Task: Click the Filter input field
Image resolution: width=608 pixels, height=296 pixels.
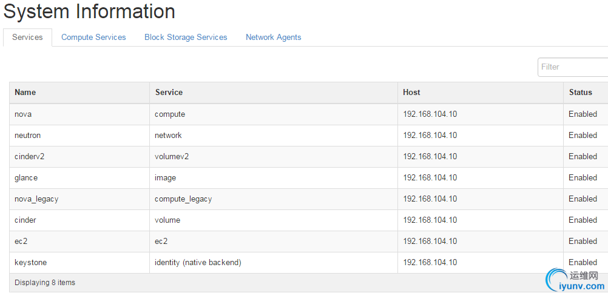Action: [573, 67]
